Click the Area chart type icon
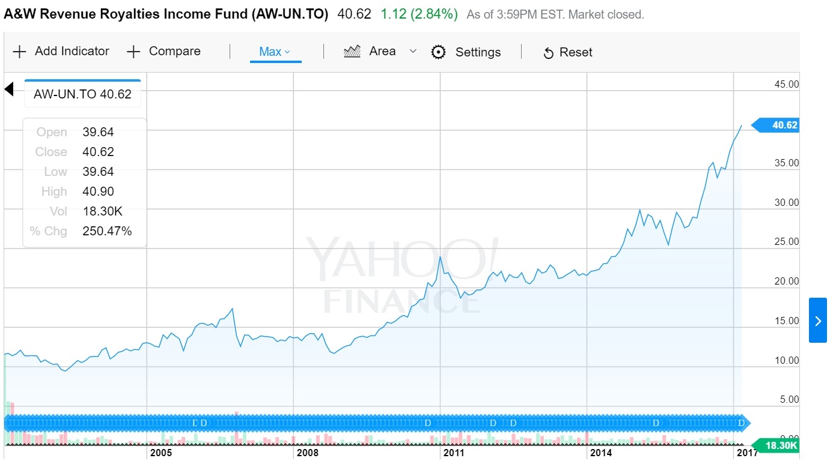The width and height of the screenshot is (833, 470). tap(352, 52)
